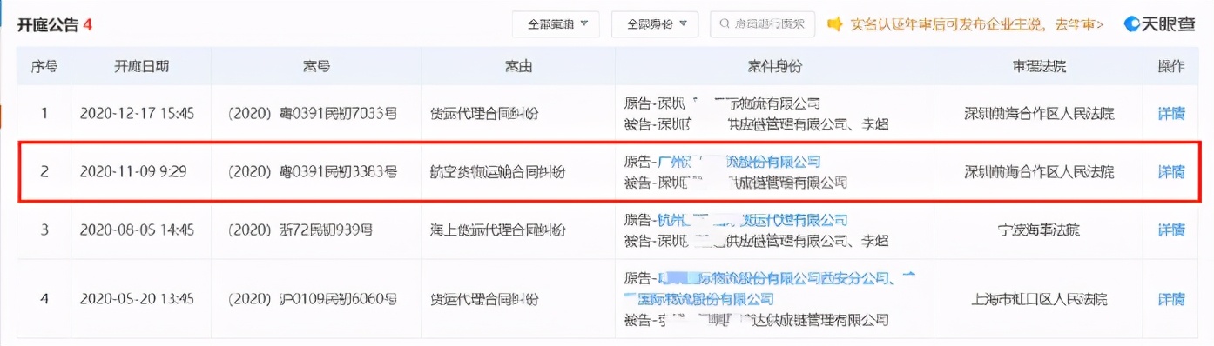The image size is (1214, 346).
Task: Select case number 粤0391民初3383号
Action: click(313, 172)
